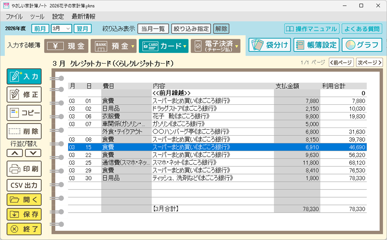Viewport: 387px width, 240px height.
Task: Move selected row up with arrow
Action: point(15,153)
